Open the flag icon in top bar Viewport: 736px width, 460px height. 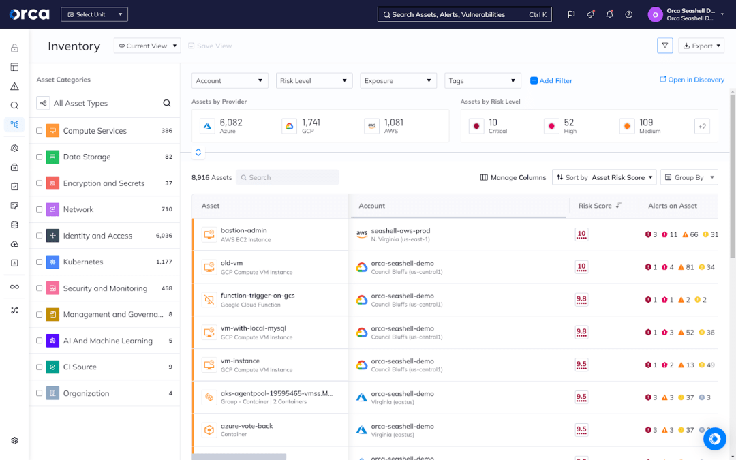pyautogui.click(x=571, y=14)
